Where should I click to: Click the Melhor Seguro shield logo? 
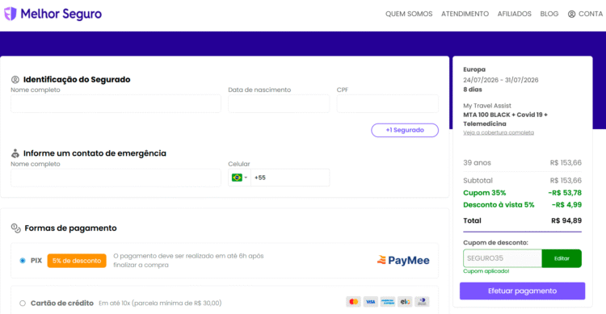[x=11, y=14]
